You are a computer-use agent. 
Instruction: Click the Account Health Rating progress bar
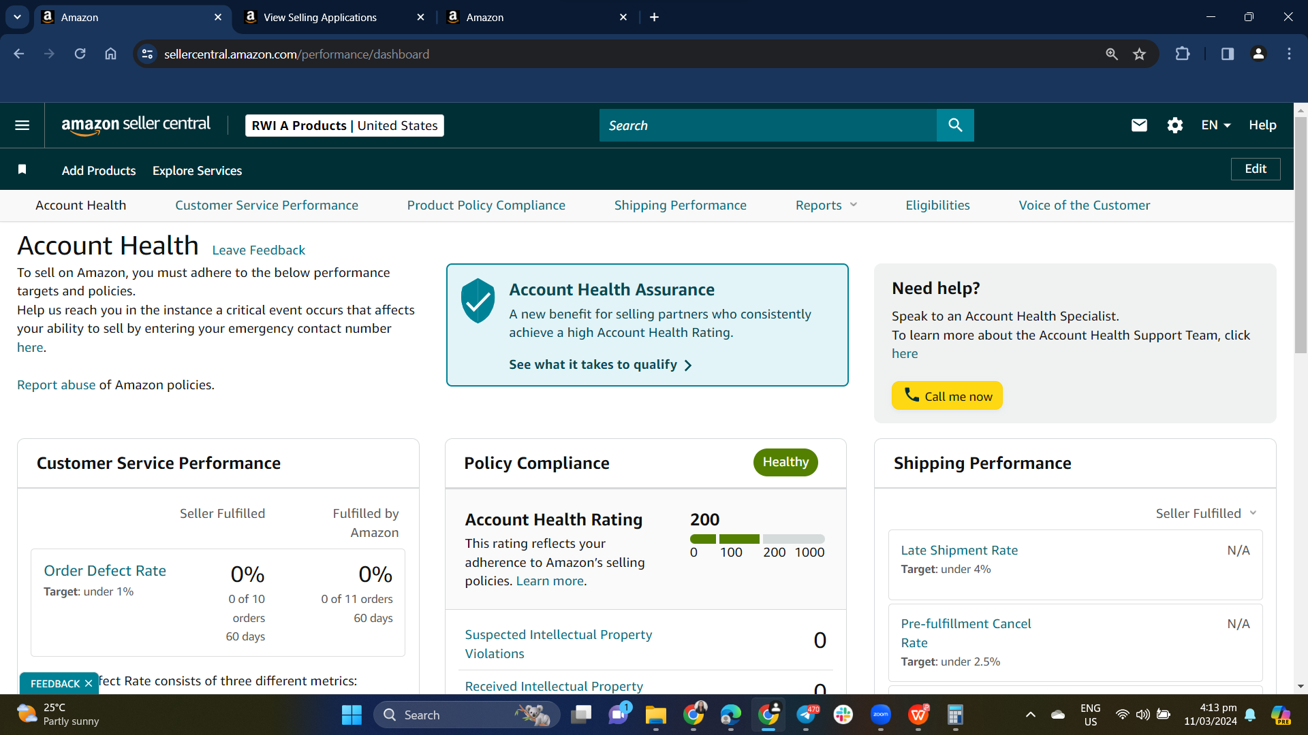[x=758, y=539]
